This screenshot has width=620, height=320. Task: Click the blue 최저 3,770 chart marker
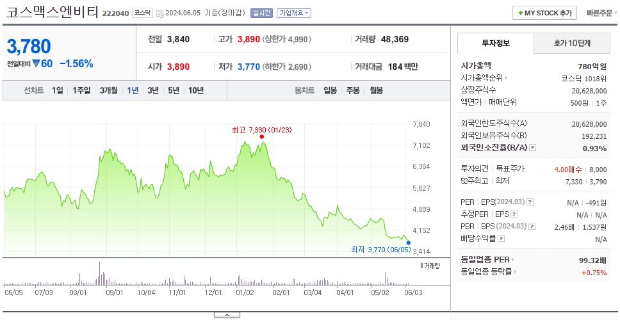pyautogui.click(x=409, y=243)
